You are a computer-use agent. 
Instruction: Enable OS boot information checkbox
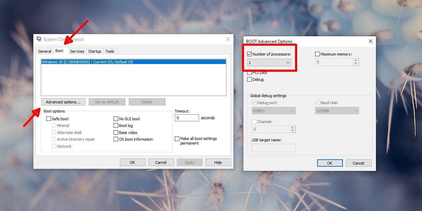click(x=116, y=139)
